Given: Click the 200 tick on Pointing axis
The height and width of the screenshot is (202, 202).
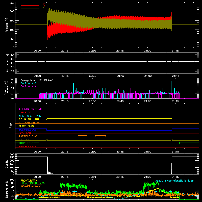Looking at the screenshot, I should [12, 11].
